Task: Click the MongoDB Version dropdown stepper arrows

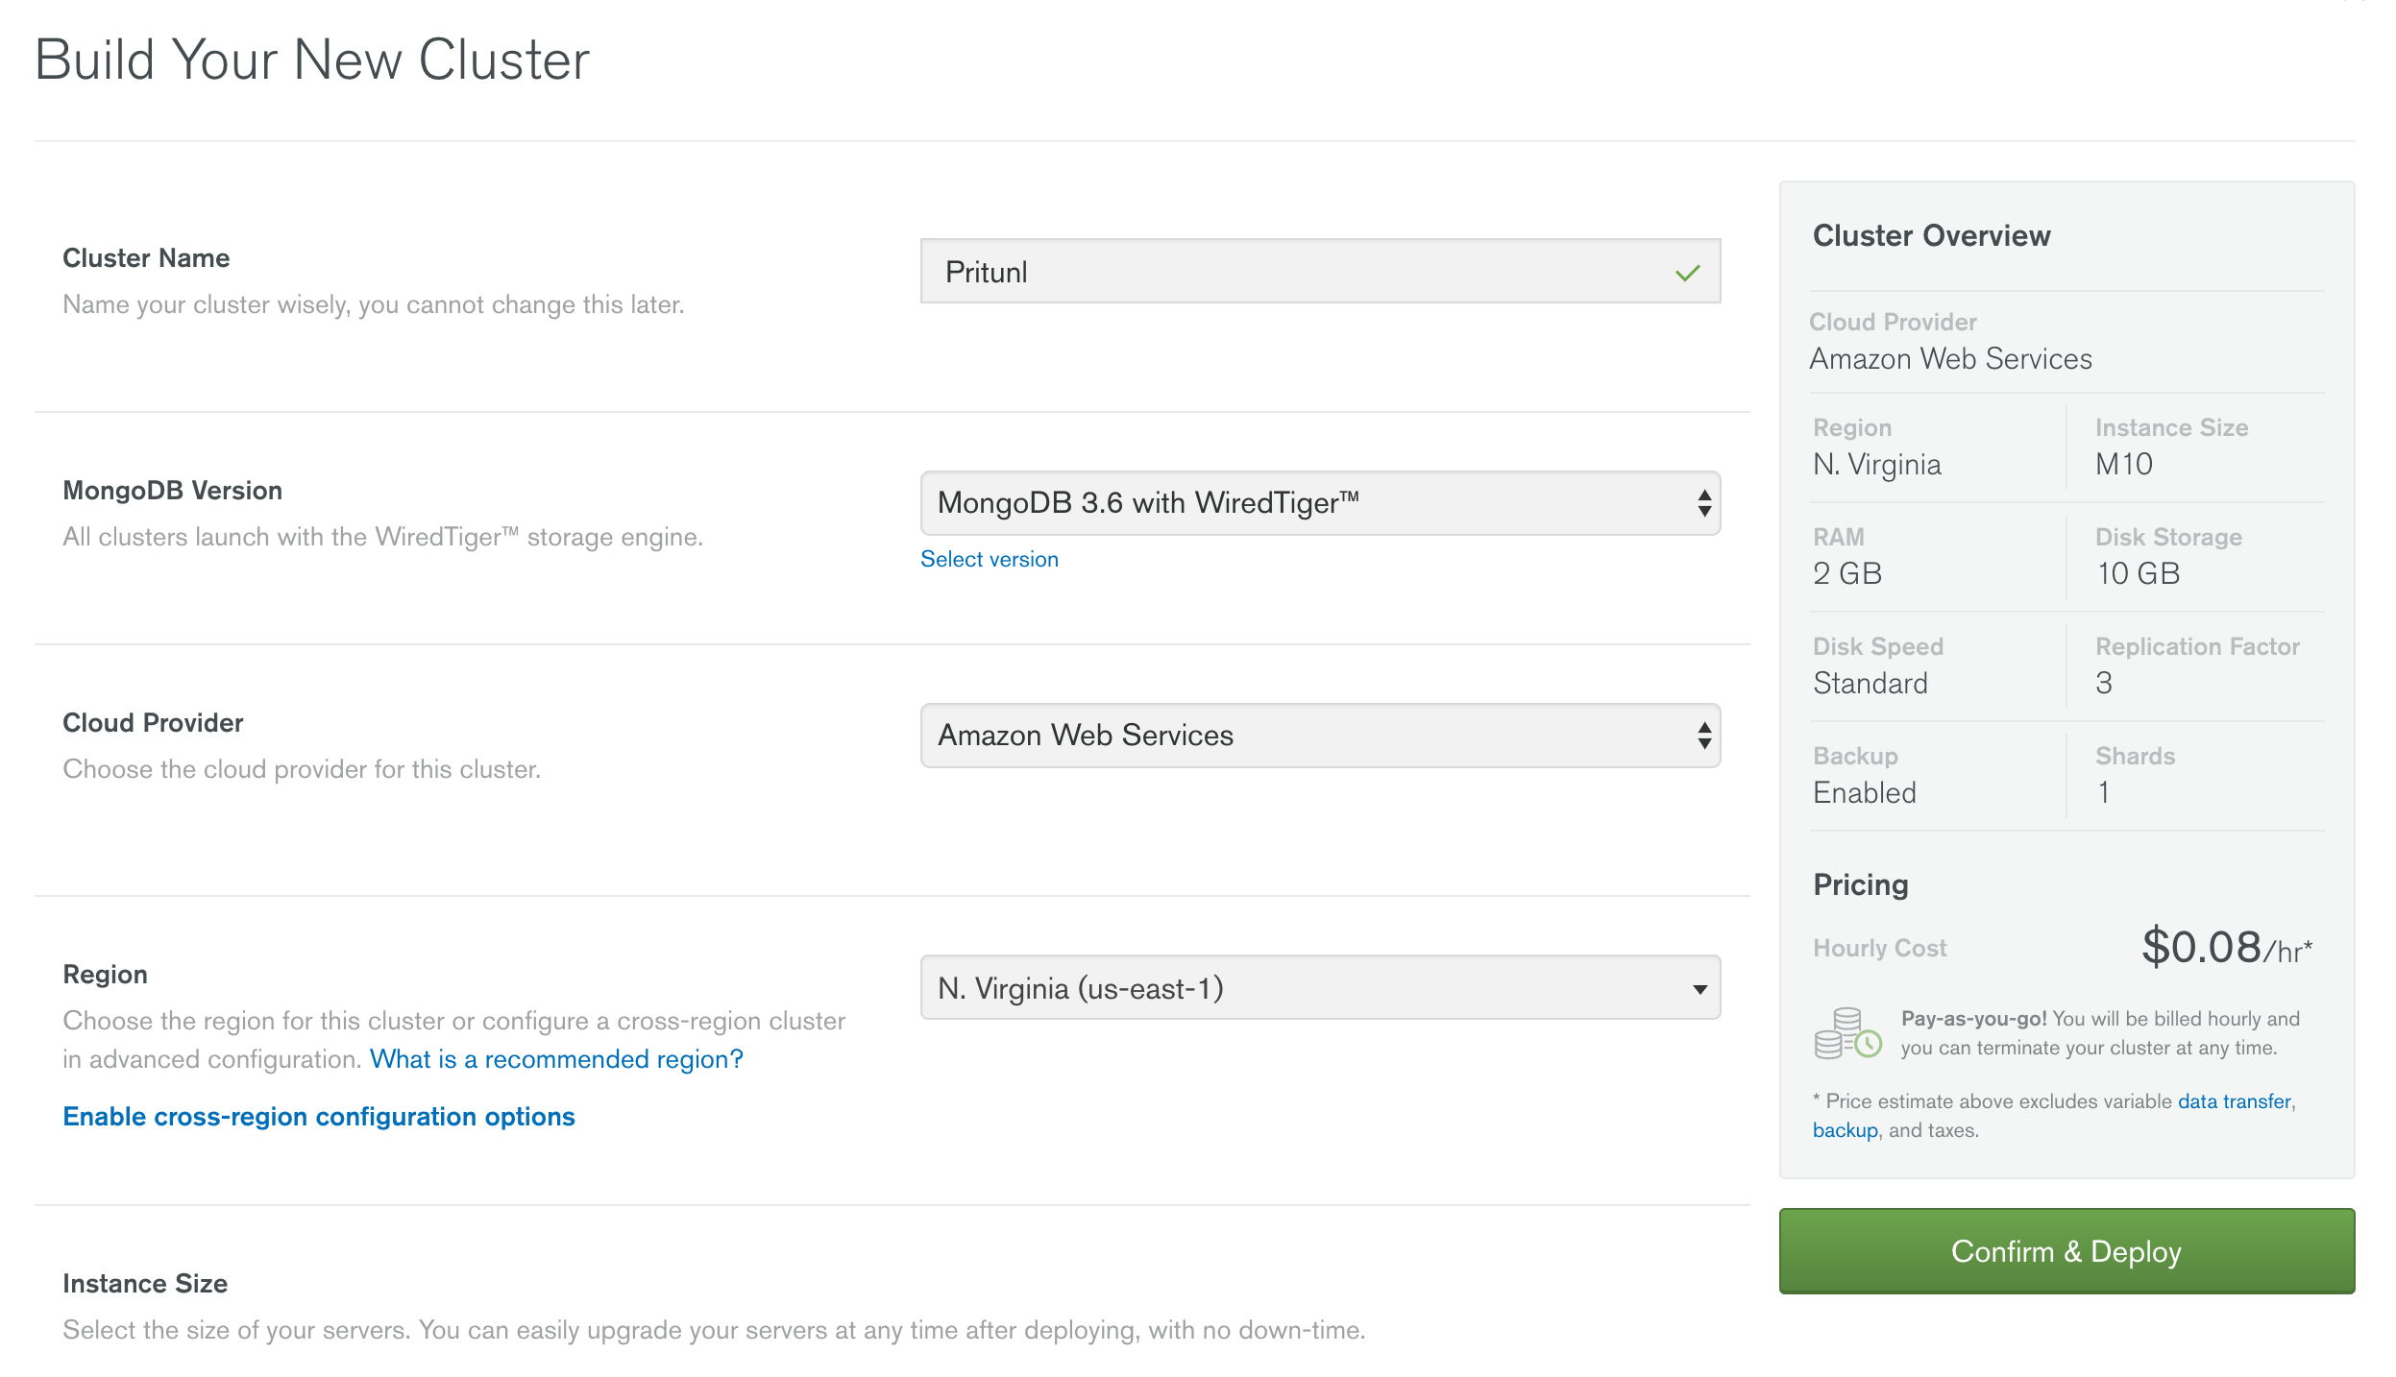Action: click(1703, 503)
